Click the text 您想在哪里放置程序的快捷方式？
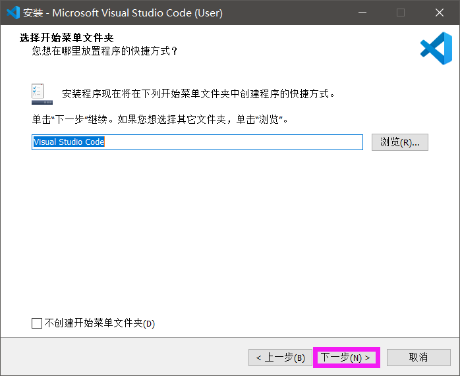The image size is (460, 376). click(105, 51)
